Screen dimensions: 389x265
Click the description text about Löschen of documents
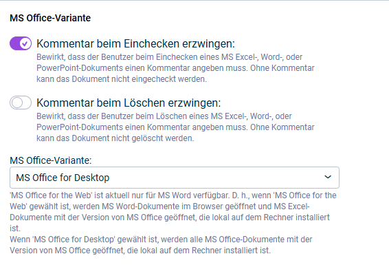pyautogui.click(x=175, y=127)
